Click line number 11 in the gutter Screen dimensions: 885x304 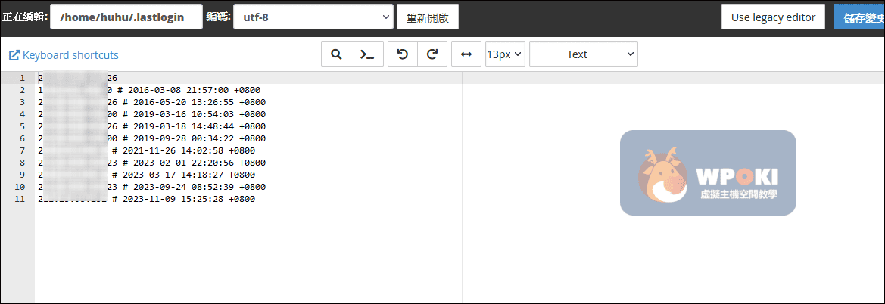pyautogui.click(x=20, y=199)
